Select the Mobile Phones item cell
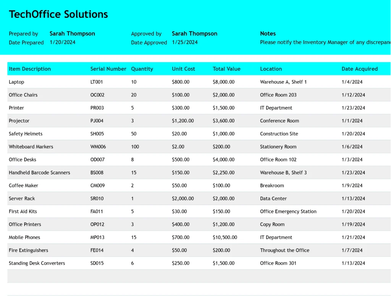Screen dimensions: 391x296 point(24,237)
